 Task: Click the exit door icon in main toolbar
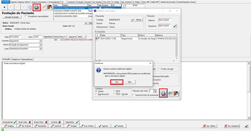click(x=50, y=7)
